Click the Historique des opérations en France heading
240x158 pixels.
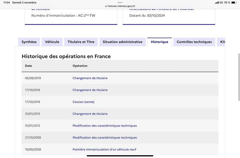[x=66, y=56]
